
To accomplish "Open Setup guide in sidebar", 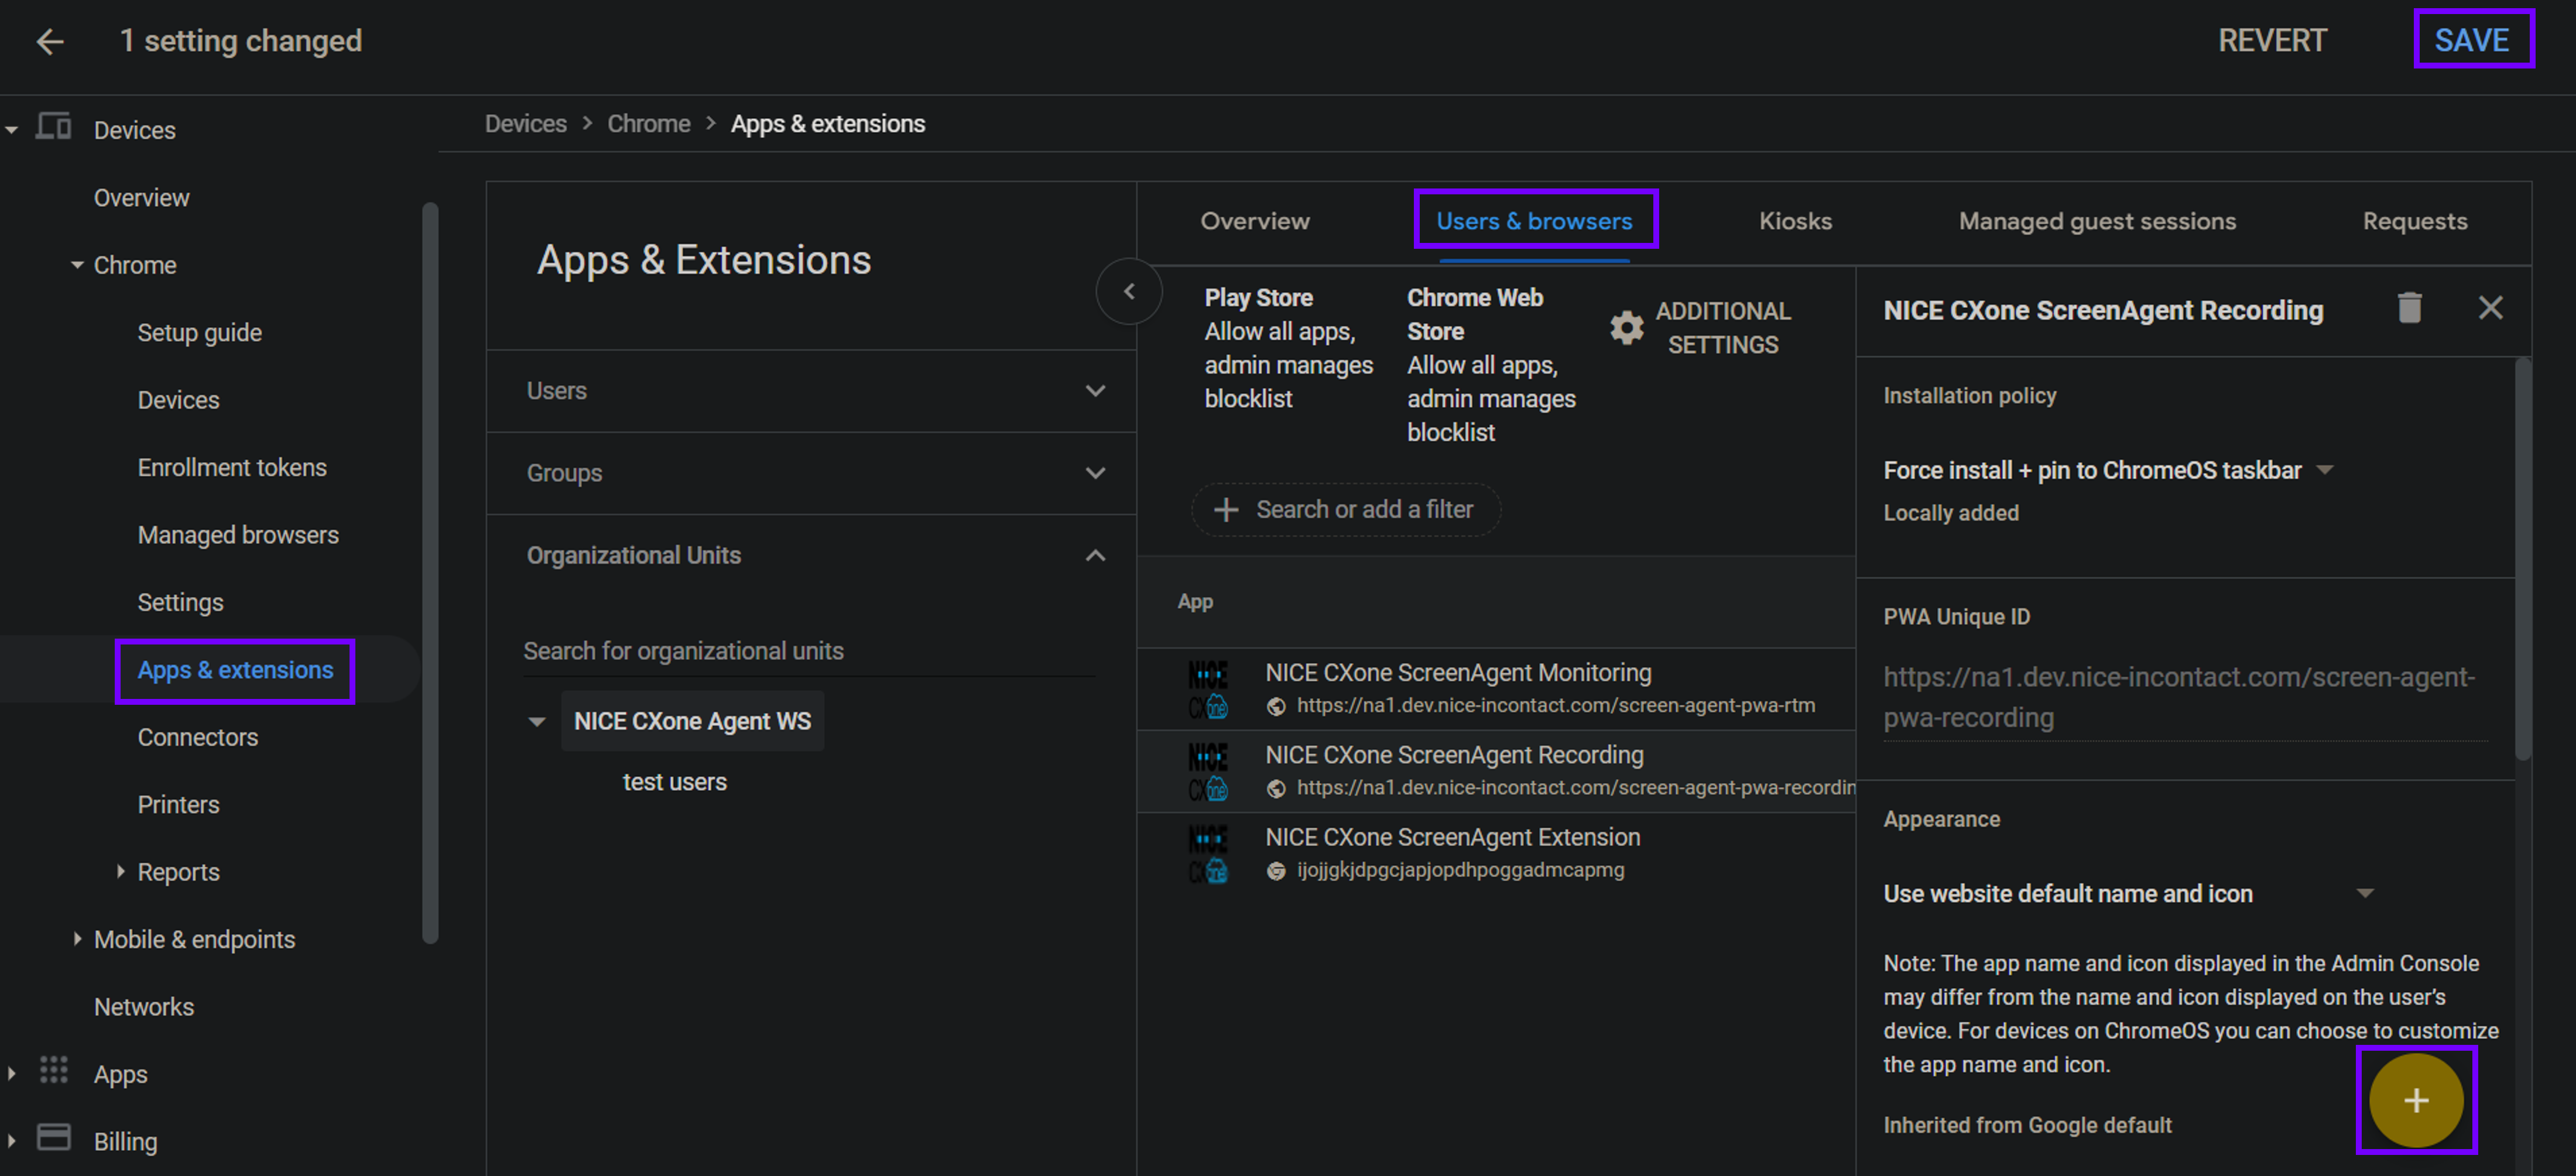I will coord(199,333).
